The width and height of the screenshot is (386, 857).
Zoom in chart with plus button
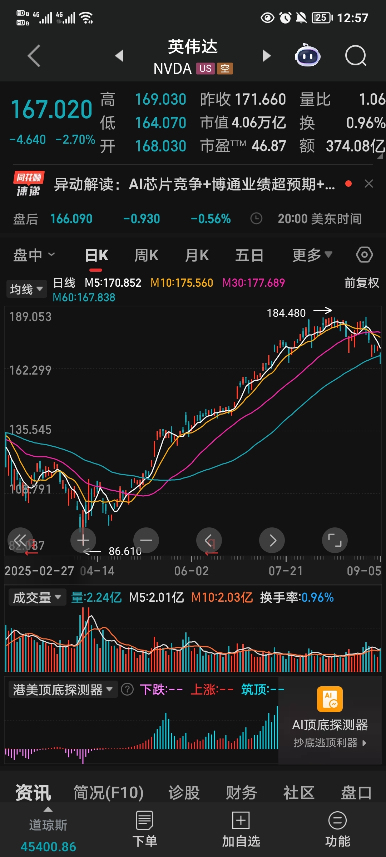pyautogui.click(x=83, y=540)
